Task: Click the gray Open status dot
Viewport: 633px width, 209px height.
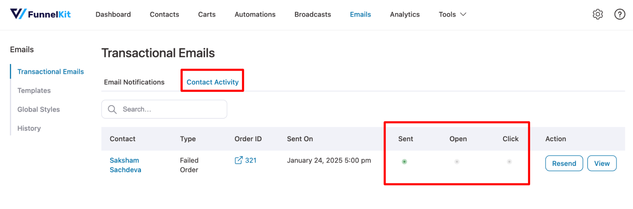Action: (x=457, y=162)
